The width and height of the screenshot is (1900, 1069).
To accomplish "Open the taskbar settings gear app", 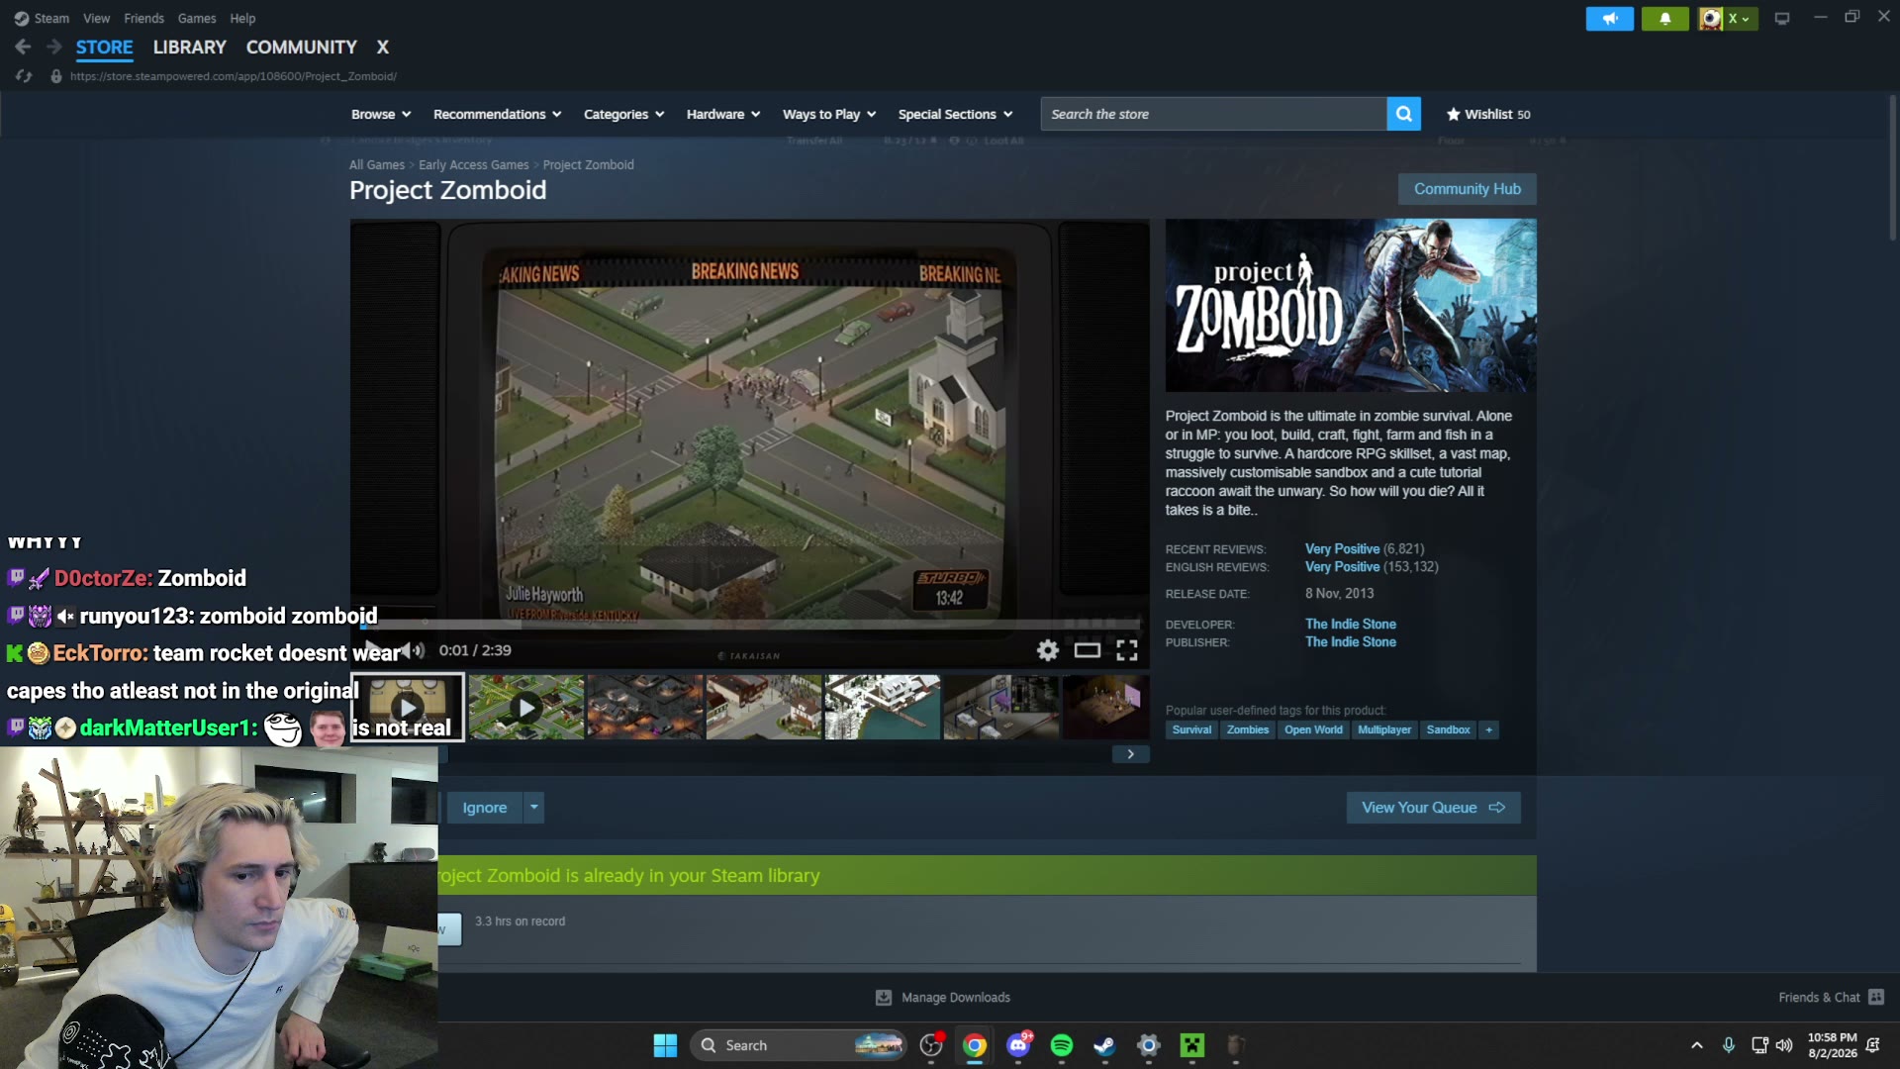I will [x=1149, y=1045].
